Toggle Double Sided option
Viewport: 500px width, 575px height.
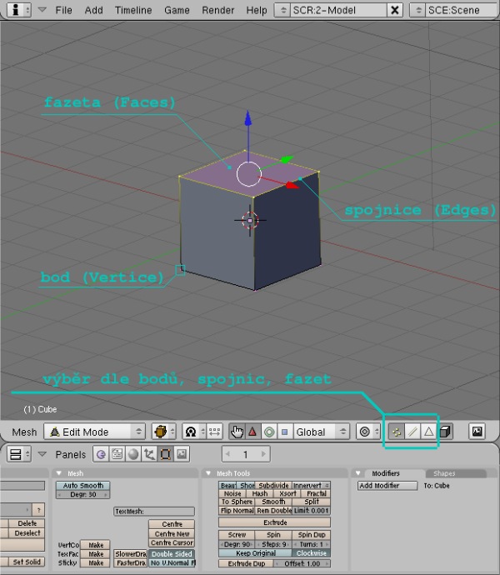[x=172, y=554]
